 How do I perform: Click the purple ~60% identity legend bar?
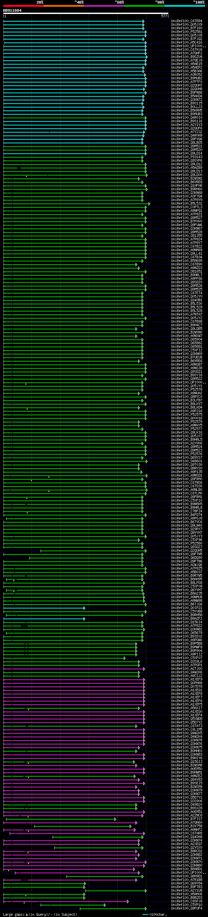tap(104, 6)
